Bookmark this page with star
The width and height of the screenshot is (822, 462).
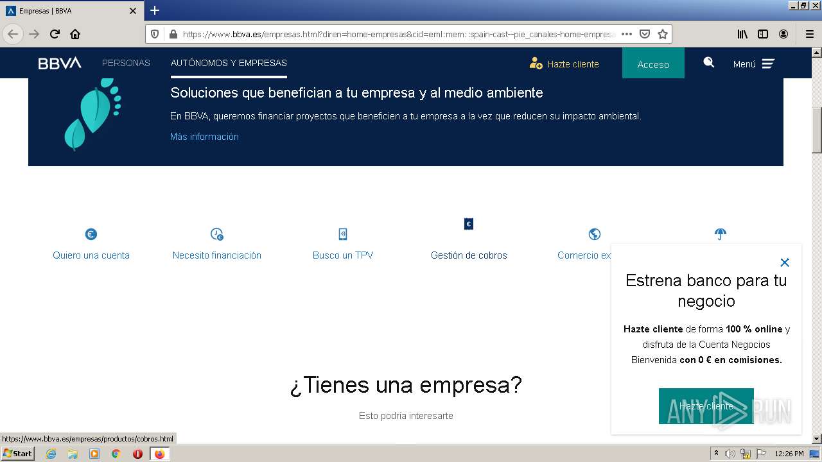pos(663,34)
